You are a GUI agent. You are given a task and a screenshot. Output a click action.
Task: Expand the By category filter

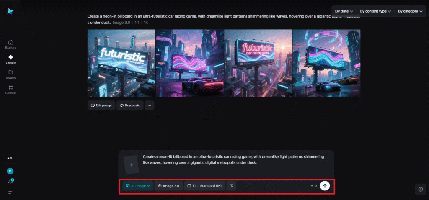coord(410,11)
